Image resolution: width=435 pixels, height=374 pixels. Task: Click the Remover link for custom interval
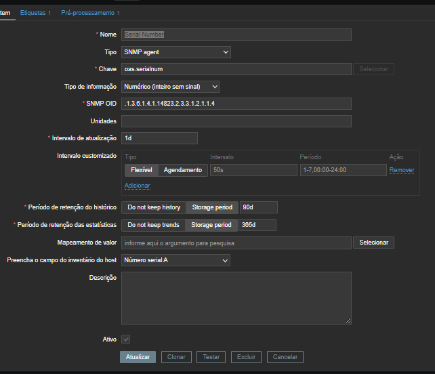[401, 170]
